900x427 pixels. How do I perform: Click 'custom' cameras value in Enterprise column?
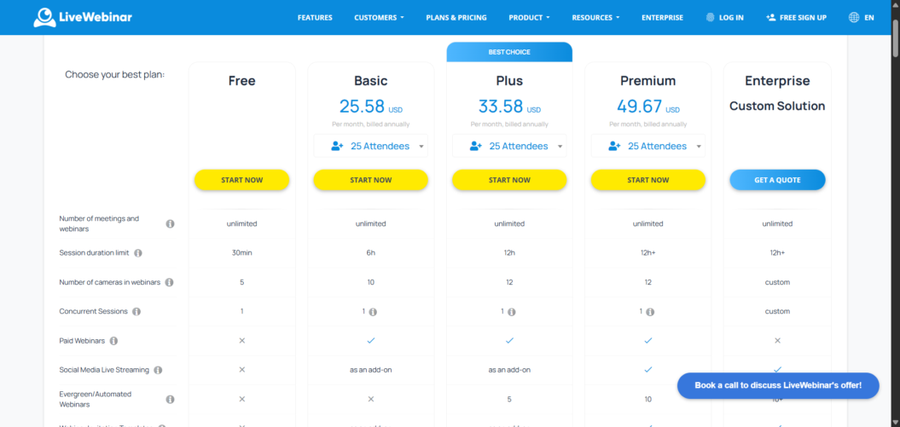(x=777, y=282)
